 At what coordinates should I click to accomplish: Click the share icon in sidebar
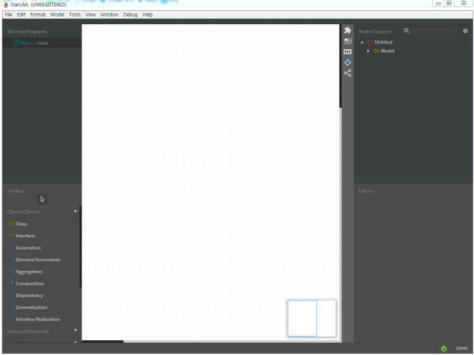coord(348,73)
